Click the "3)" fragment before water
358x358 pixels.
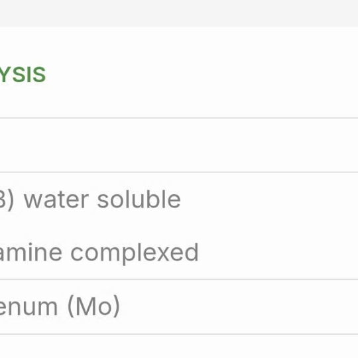coord(7,200)
